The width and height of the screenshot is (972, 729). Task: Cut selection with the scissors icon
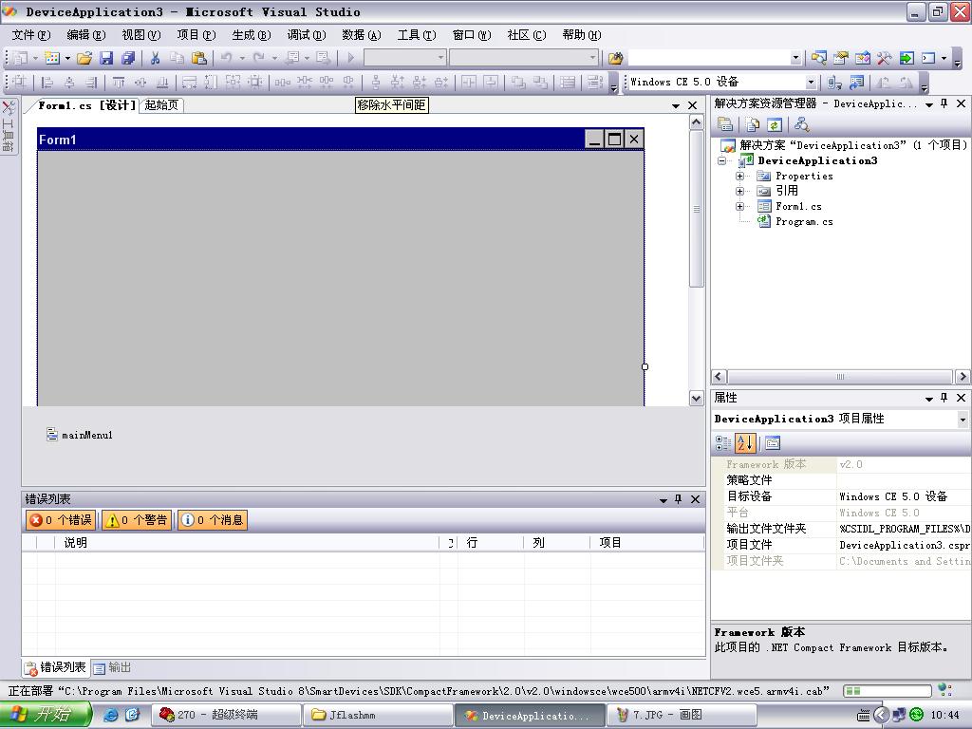[x=155, y=58]
